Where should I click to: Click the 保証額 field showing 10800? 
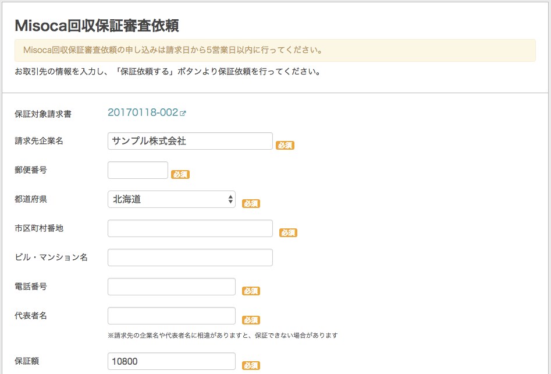click(x=172, y=361)
